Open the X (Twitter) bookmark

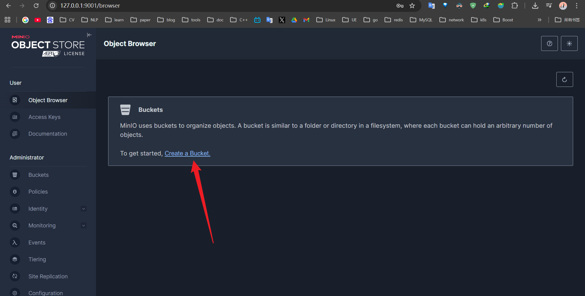(x=282, y=20)
